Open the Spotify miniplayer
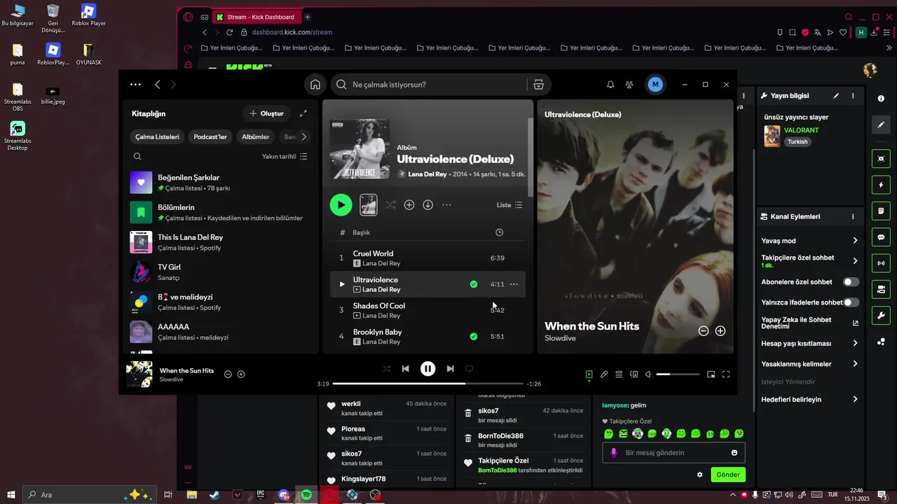The height and width of the screenshot is (504, 897). pos(711,374)
